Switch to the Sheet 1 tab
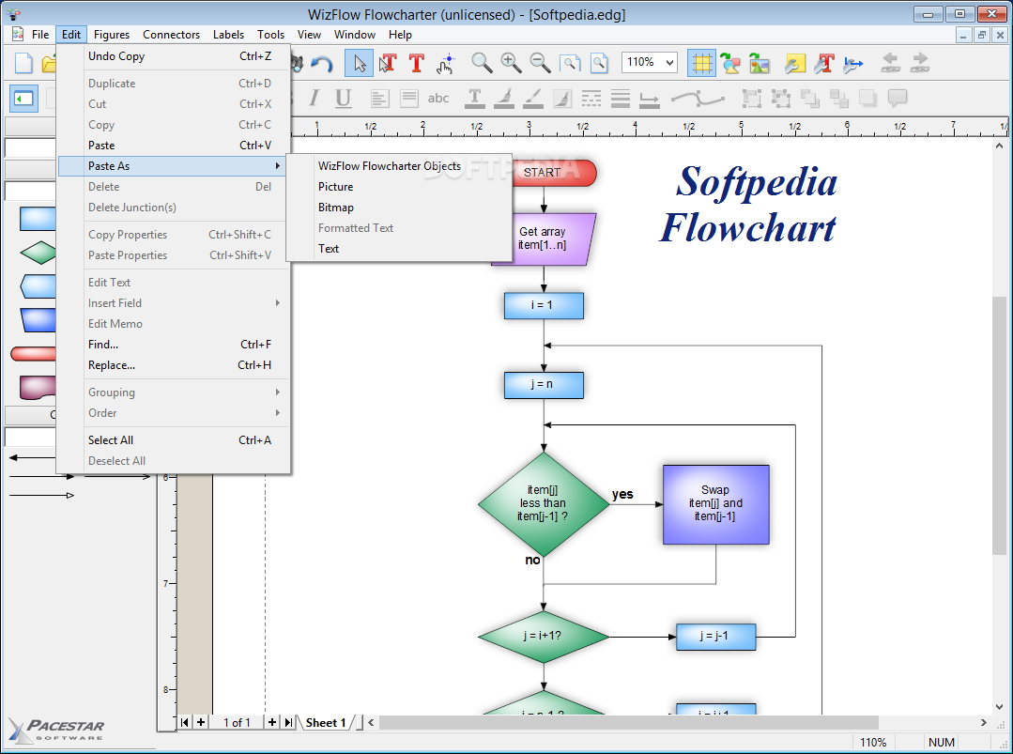 click(x=326, y=722)
